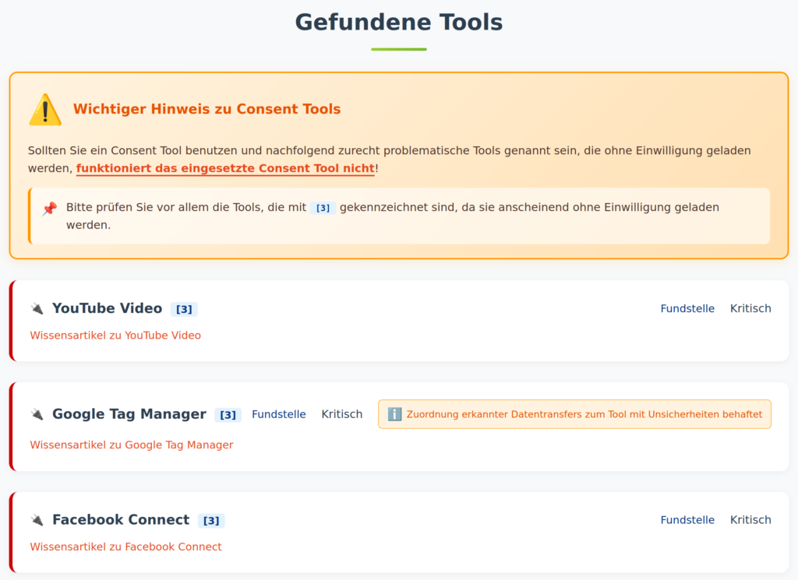Click the pushpin icon in the hint box
798x580 pixels.
pyautogui.click(x=49, y=208)
